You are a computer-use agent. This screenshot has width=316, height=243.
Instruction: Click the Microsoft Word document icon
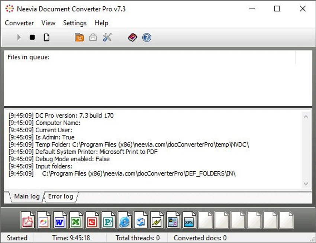[60, 220]
